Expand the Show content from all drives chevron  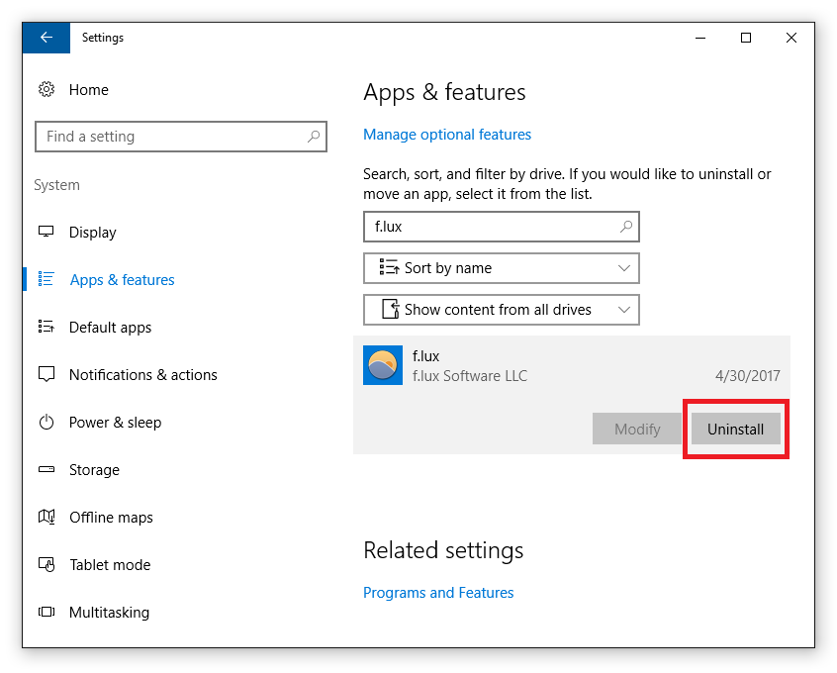pos(624,310)
